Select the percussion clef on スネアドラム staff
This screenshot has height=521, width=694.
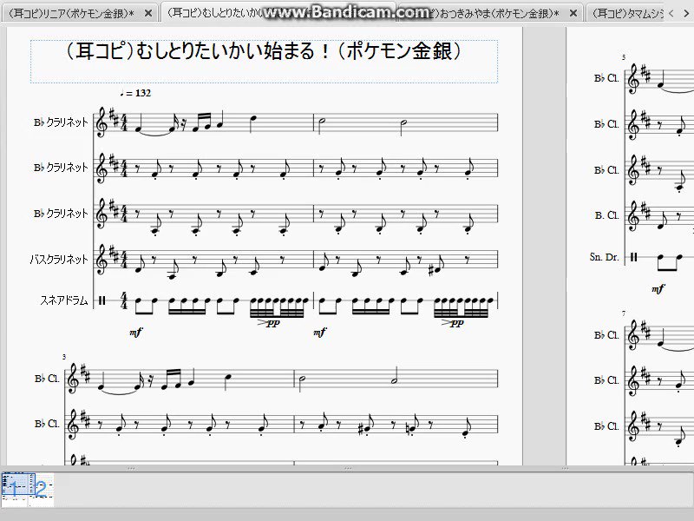(102, 300)
